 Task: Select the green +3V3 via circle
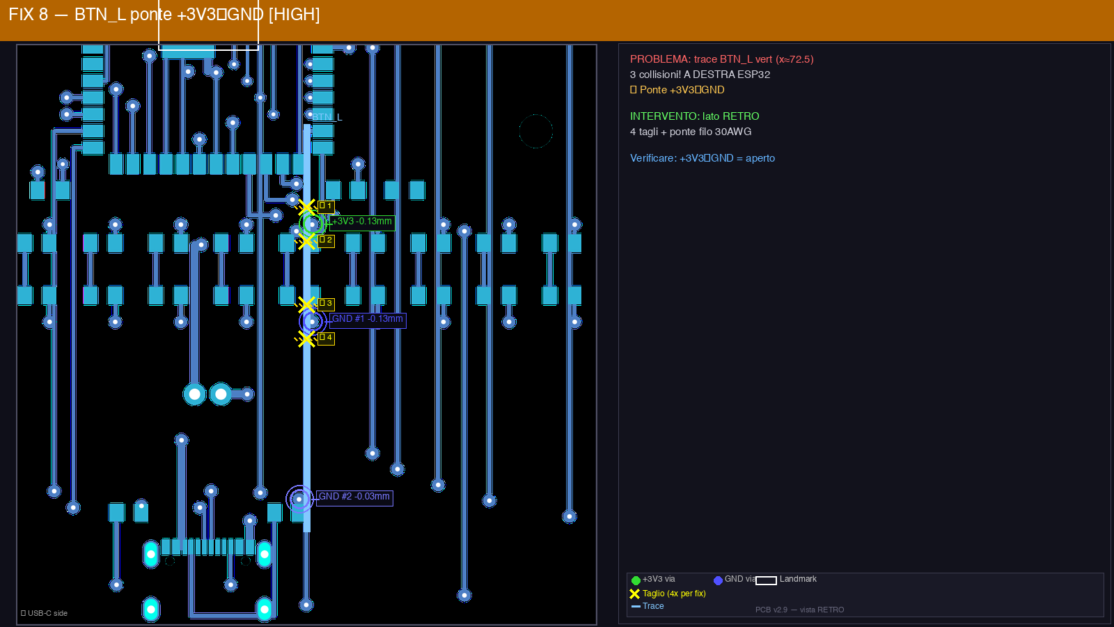click(313, 224)
